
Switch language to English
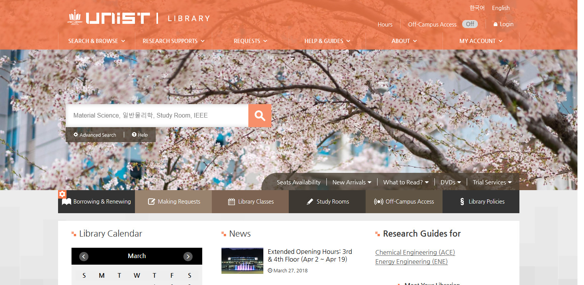(501, 8)
